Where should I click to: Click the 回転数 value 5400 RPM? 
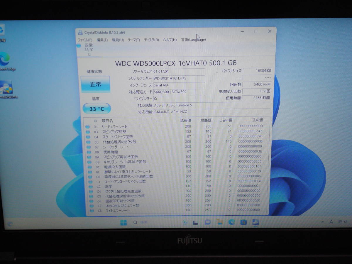coord(257,84)
